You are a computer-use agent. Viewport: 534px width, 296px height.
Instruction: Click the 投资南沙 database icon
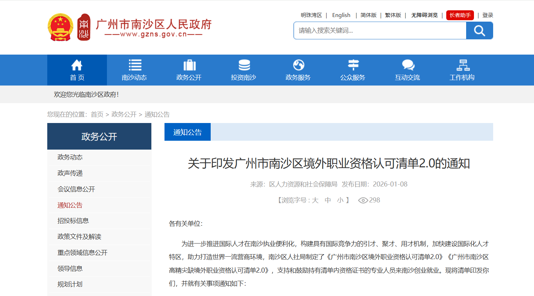tap(244, 65)
